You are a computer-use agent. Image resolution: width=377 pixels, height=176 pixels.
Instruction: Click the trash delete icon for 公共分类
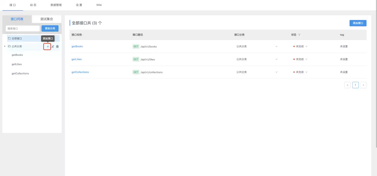coord(57,47)
